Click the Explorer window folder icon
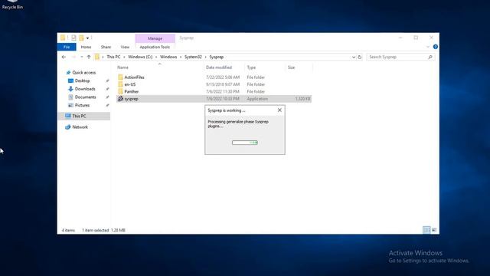Viewport: 490px width, 276px height. click(x=63, y=38)
